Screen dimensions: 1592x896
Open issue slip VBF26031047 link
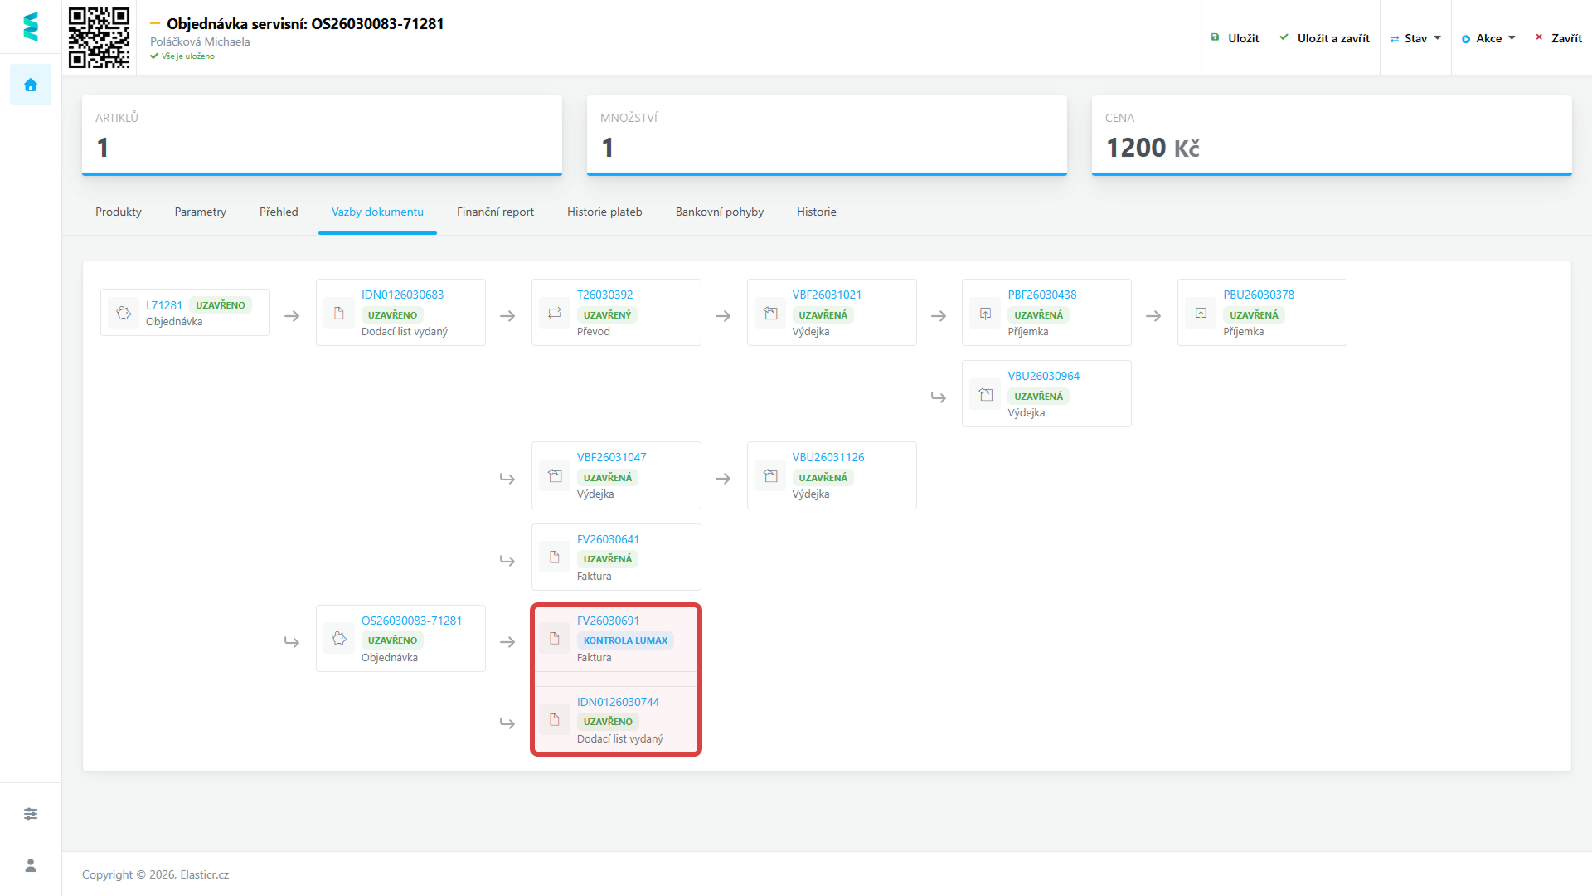click(x=612, y=457)
